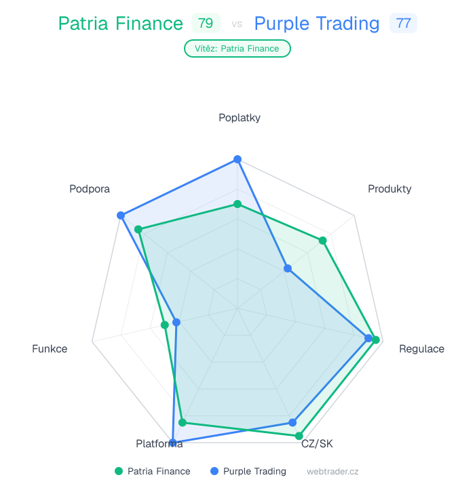Click the Poplatky axis label
The width and height of the screenshot is (475, 488).
[239, 117]
